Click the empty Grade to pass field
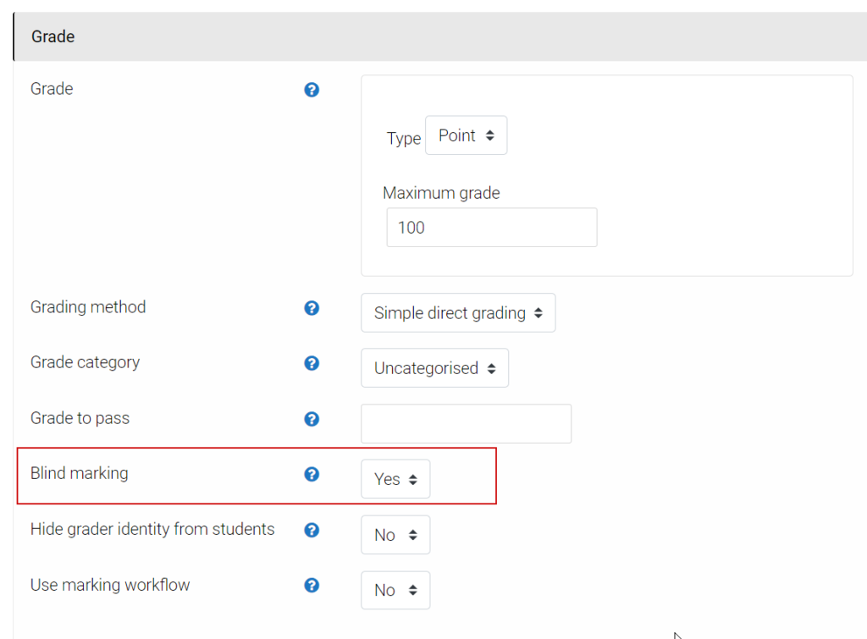Image resolution: width=867 pixels, height=639 pixels. coord(466,423)
